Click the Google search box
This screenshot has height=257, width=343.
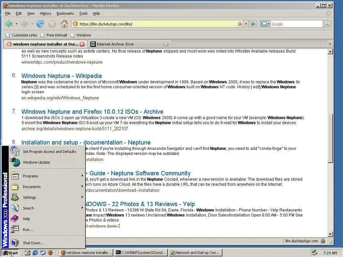[296, 24]
